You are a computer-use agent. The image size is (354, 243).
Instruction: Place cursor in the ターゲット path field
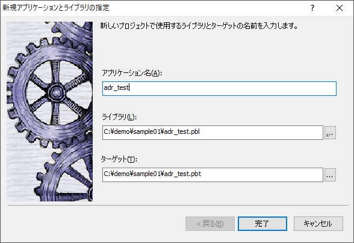(x=213, y=175)
